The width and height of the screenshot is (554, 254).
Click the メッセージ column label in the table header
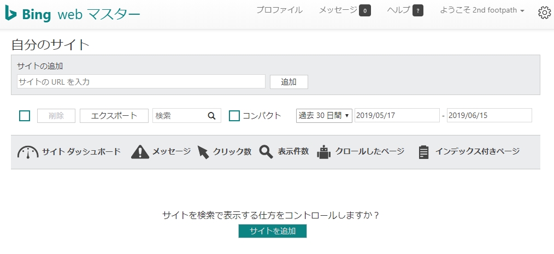[x=172, y=151]
